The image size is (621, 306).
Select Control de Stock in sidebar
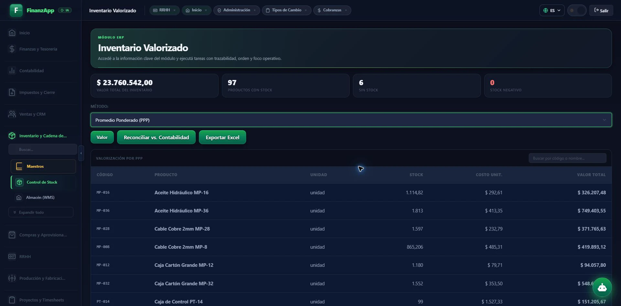[43, 182]
